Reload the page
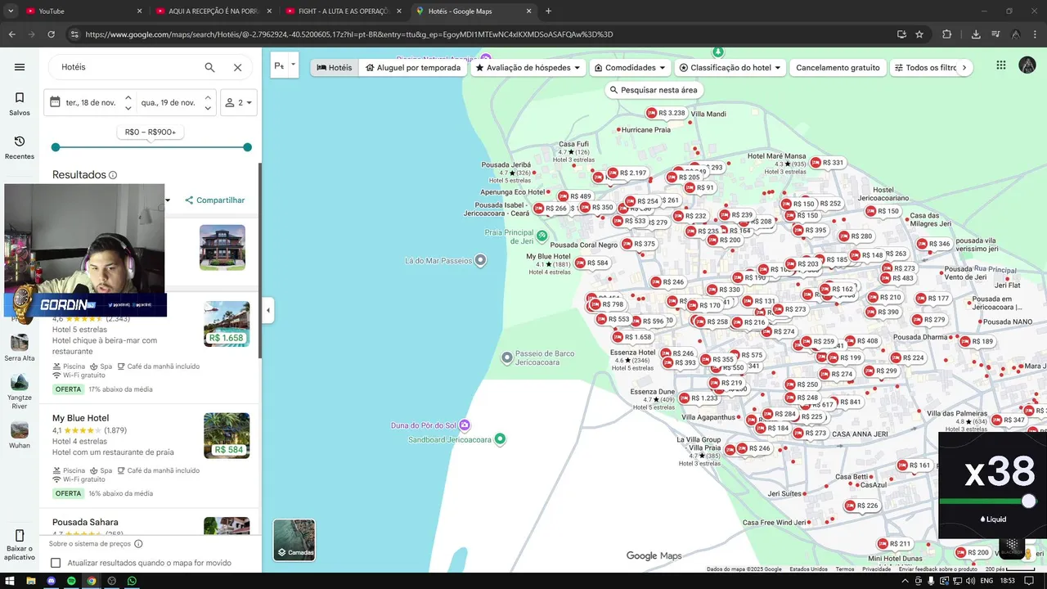Screen dimensions: 1047x589 point(51,34)
